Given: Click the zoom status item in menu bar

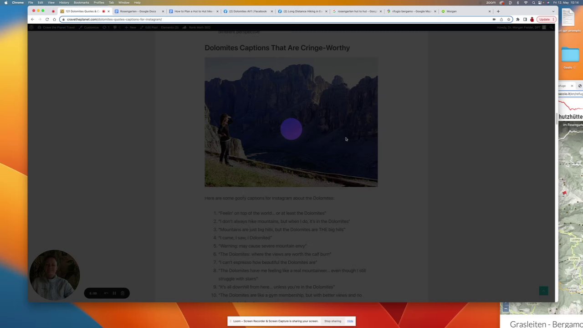Looking at the screenshot, I should 491,2.
